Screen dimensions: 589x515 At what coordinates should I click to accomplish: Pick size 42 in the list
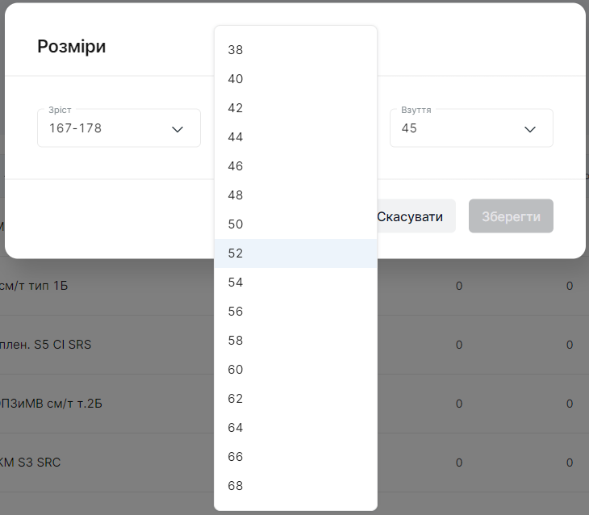click(295, 108)
